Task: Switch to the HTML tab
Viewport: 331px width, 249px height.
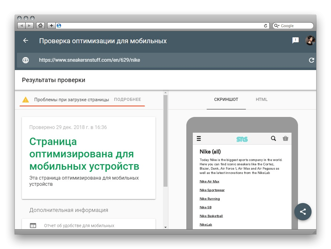Action: (x=261, y=99)
